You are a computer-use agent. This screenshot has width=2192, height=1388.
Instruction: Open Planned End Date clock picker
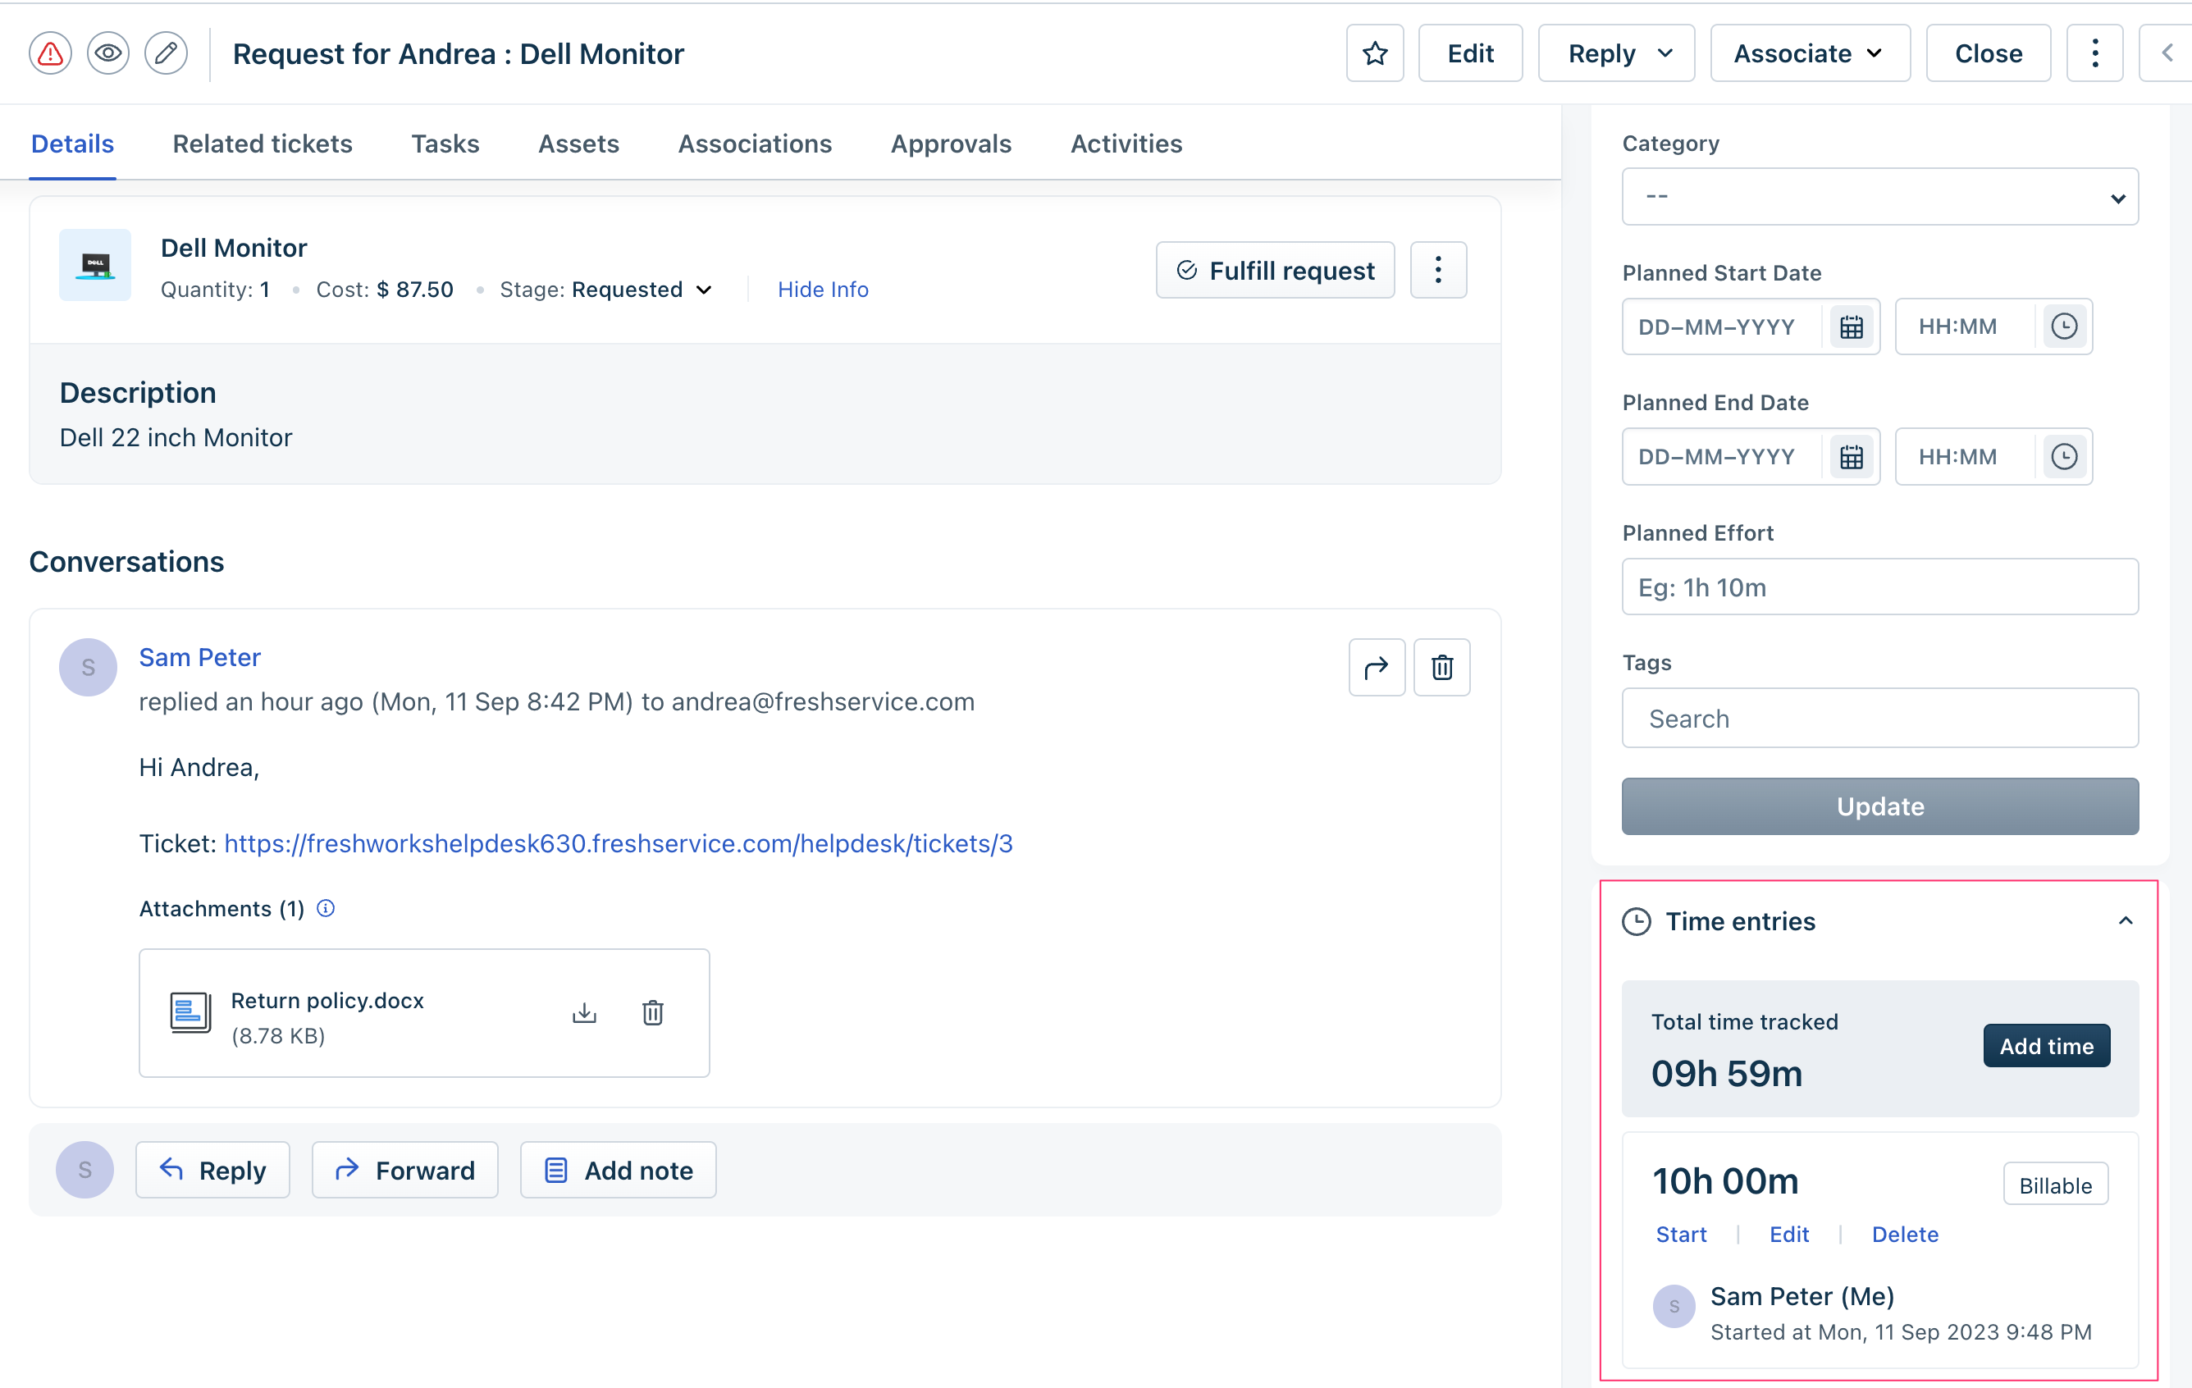coord(2064,457)
